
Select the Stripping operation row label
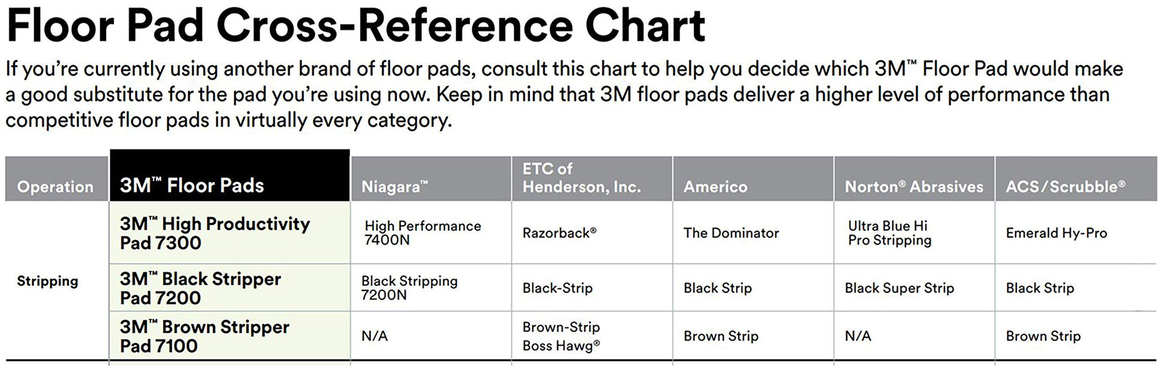47,281
